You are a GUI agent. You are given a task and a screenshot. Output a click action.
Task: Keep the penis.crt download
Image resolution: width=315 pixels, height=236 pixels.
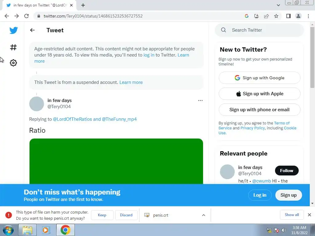pos(102,215)
